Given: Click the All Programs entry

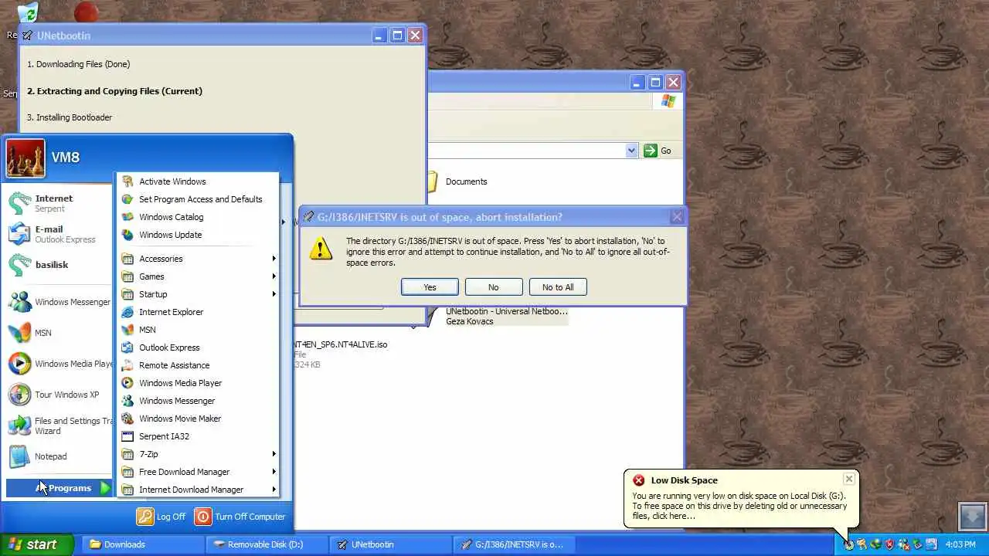Looking at the screenshot, I should point(59,488).
